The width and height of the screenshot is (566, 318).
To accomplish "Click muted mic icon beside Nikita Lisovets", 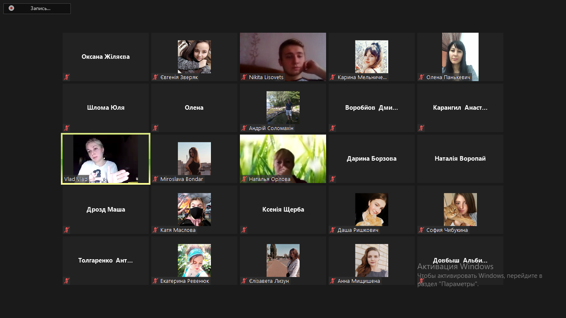I will point(244,77).
